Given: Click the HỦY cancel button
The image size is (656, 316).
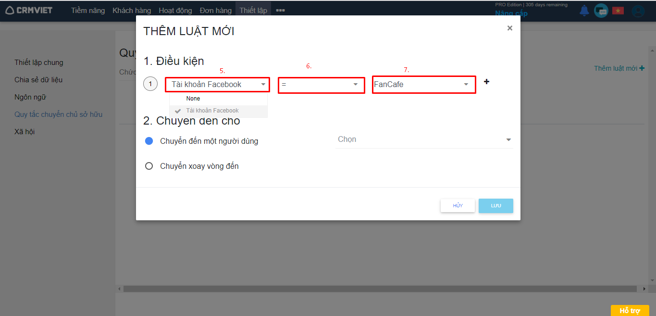Looking at the screenshot, I should 458,206.
